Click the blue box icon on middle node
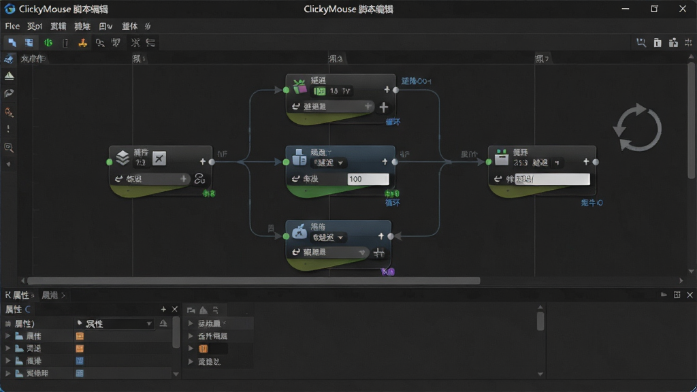Image resolution: width=697 pixels, height=392 pixels. (299, 157)
